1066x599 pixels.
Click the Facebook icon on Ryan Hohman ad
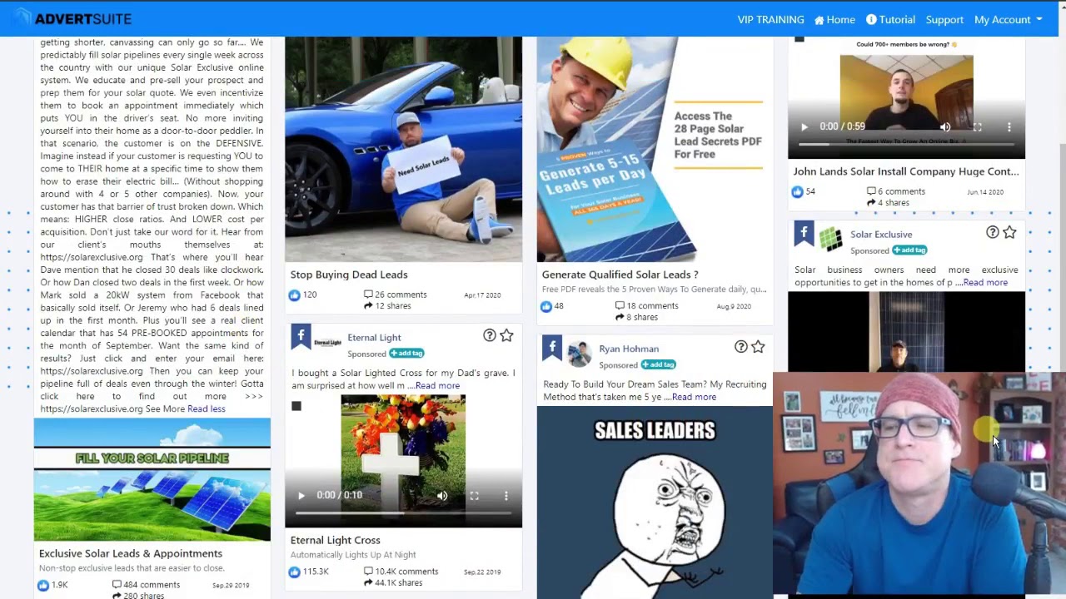(x=552, y=347)
